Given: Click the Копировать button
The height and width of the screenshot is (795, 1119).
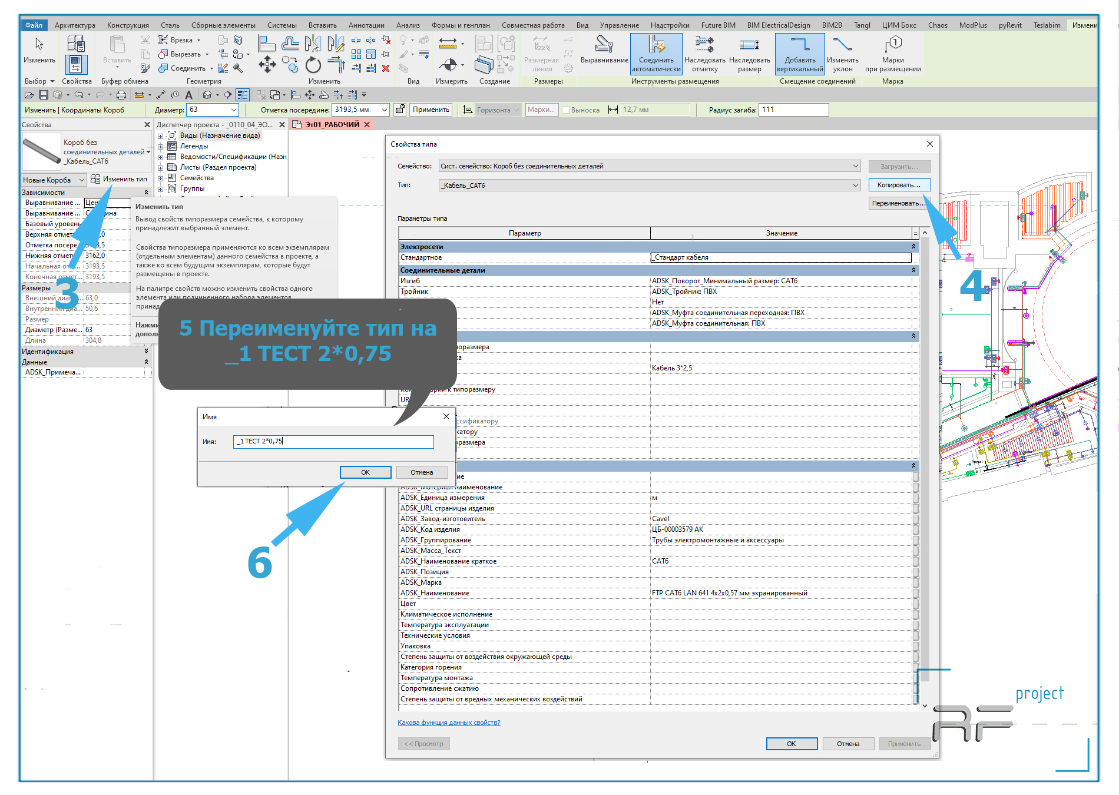Looking at the screenshot, I should pos(899,185).
